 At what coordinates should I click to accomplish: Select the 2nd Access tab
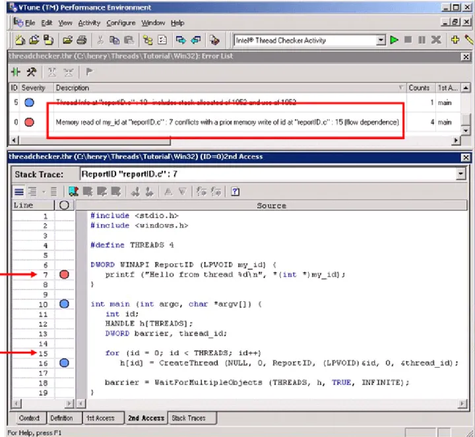pos(146,418)
